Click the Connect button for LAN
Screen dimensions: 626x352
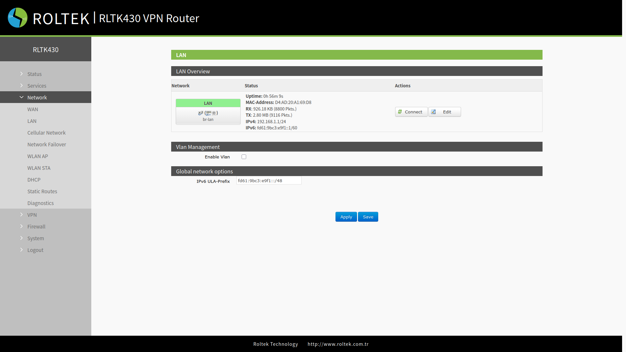411,112
